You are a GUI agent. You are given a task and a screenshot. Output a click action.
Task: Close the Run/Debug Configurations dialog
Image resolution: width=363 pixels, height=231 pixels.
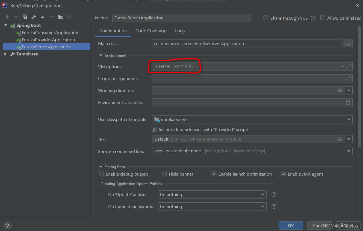[357, 5]
